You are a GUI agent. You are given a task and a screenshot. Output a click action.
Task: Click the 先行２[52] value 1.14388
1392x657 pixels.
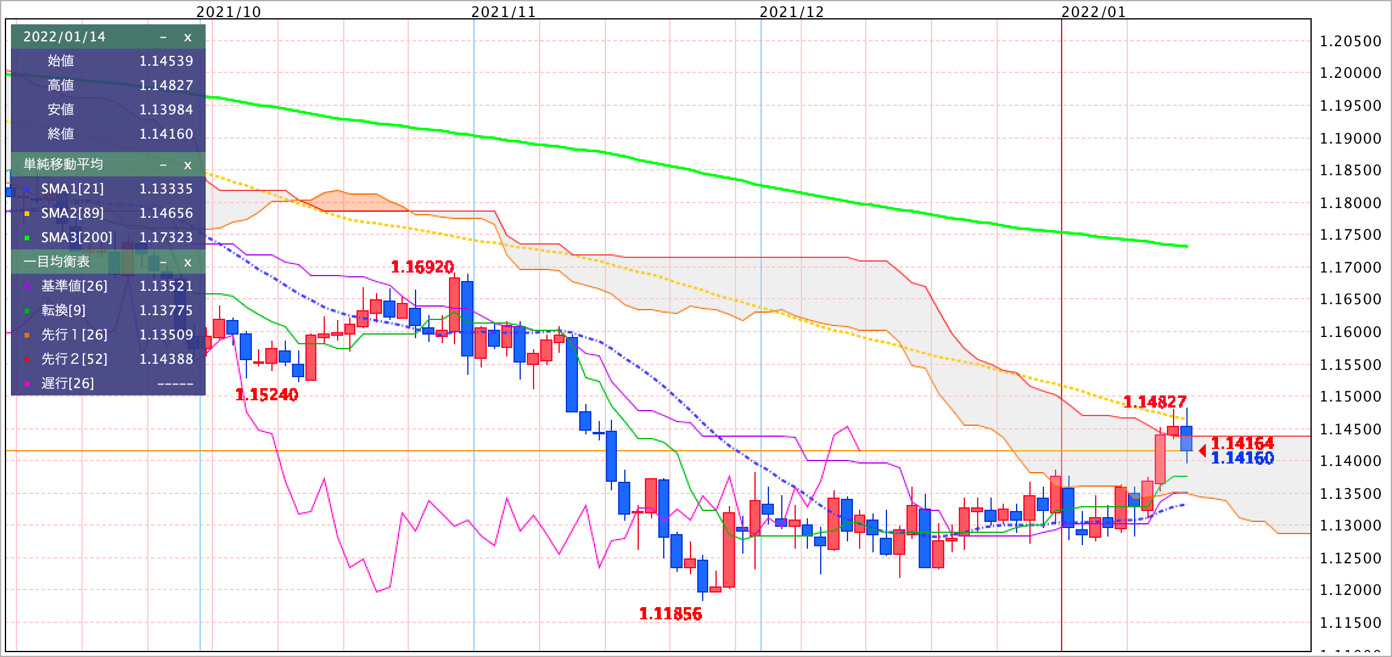166,359
